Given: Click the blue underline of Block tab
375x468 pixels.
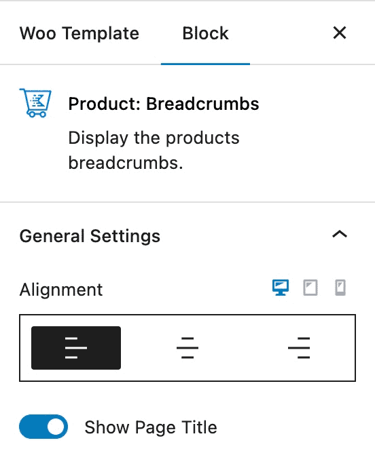Looking at the screenshot, I should pos(205,64).
